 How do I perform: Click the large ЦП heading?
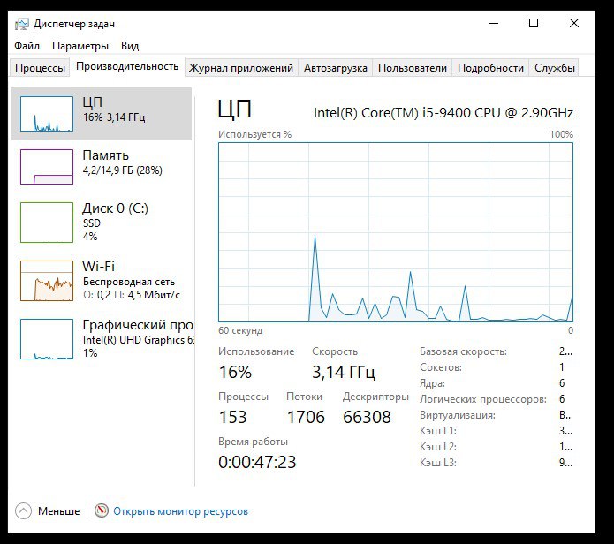coord(235,110)
